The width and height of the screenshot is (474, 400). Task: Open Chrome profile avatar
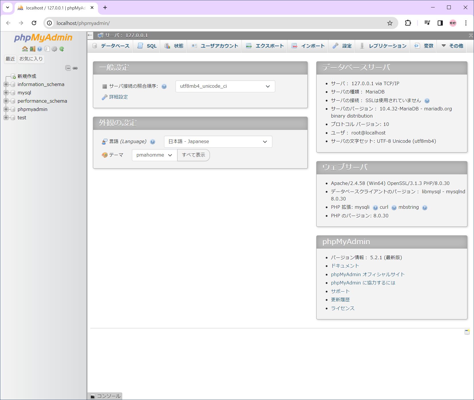pyautogui.click(x=453, y=23)
